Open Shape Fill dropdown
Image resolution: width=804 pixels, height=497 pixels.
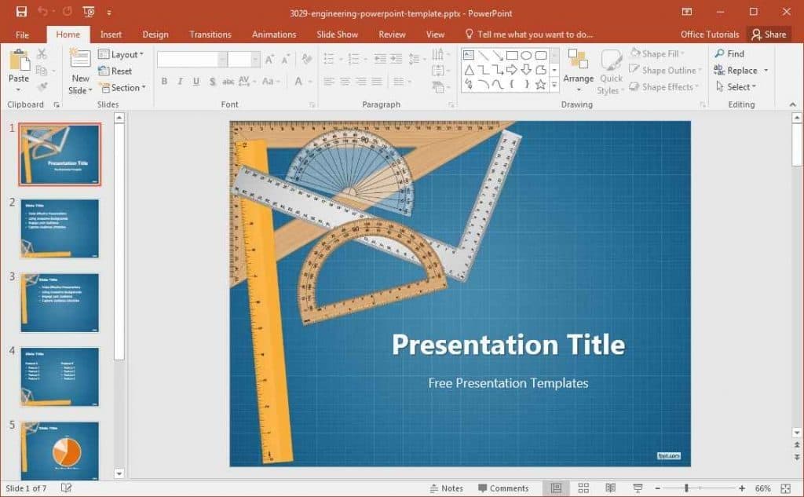point(657,54)
